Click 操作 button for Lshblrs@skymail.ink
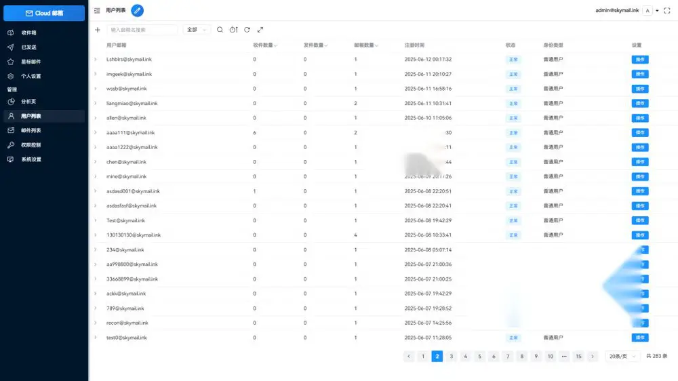This screenshot has height=381, width=678. [x=640, y=60]
